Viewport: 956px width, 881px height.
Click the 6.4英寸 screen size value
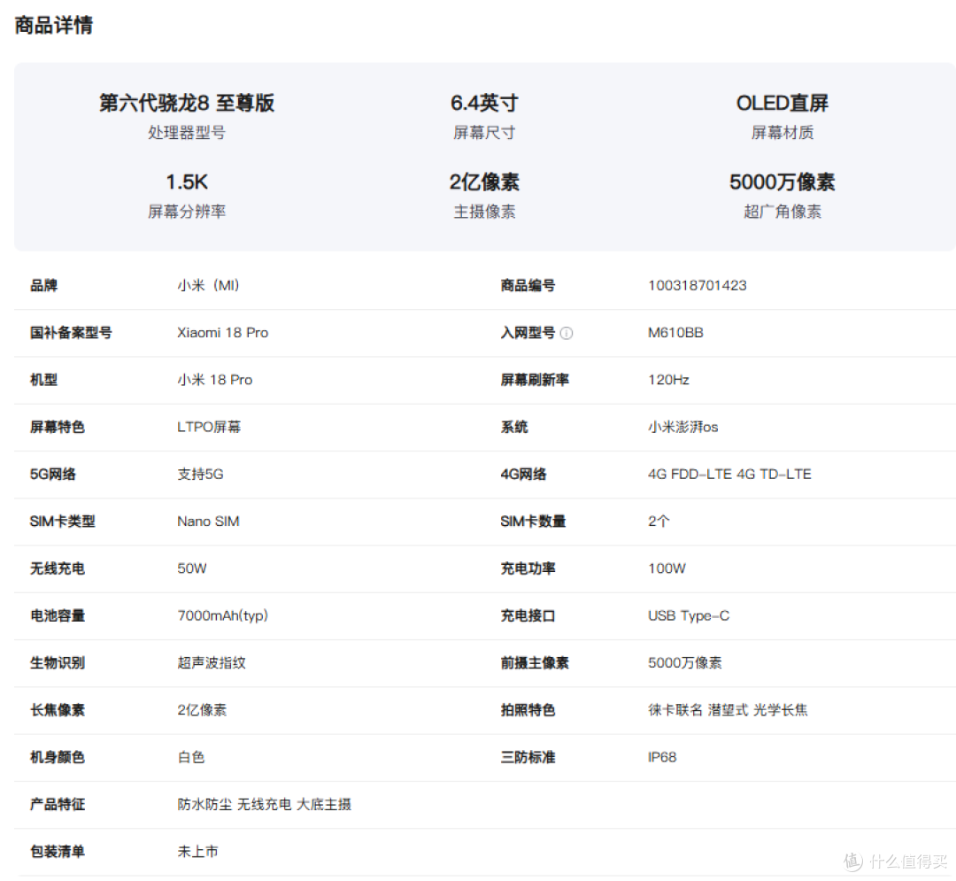coord(485,103)
